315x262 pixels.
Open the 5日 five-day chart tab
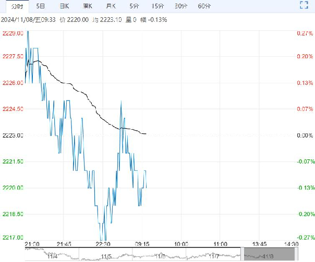pos(40,6)
